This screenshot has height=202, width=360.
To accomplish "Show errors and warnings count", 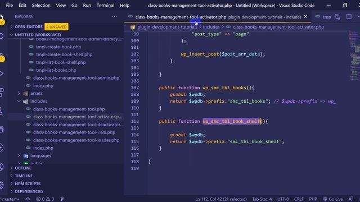I will click(45, 199).
